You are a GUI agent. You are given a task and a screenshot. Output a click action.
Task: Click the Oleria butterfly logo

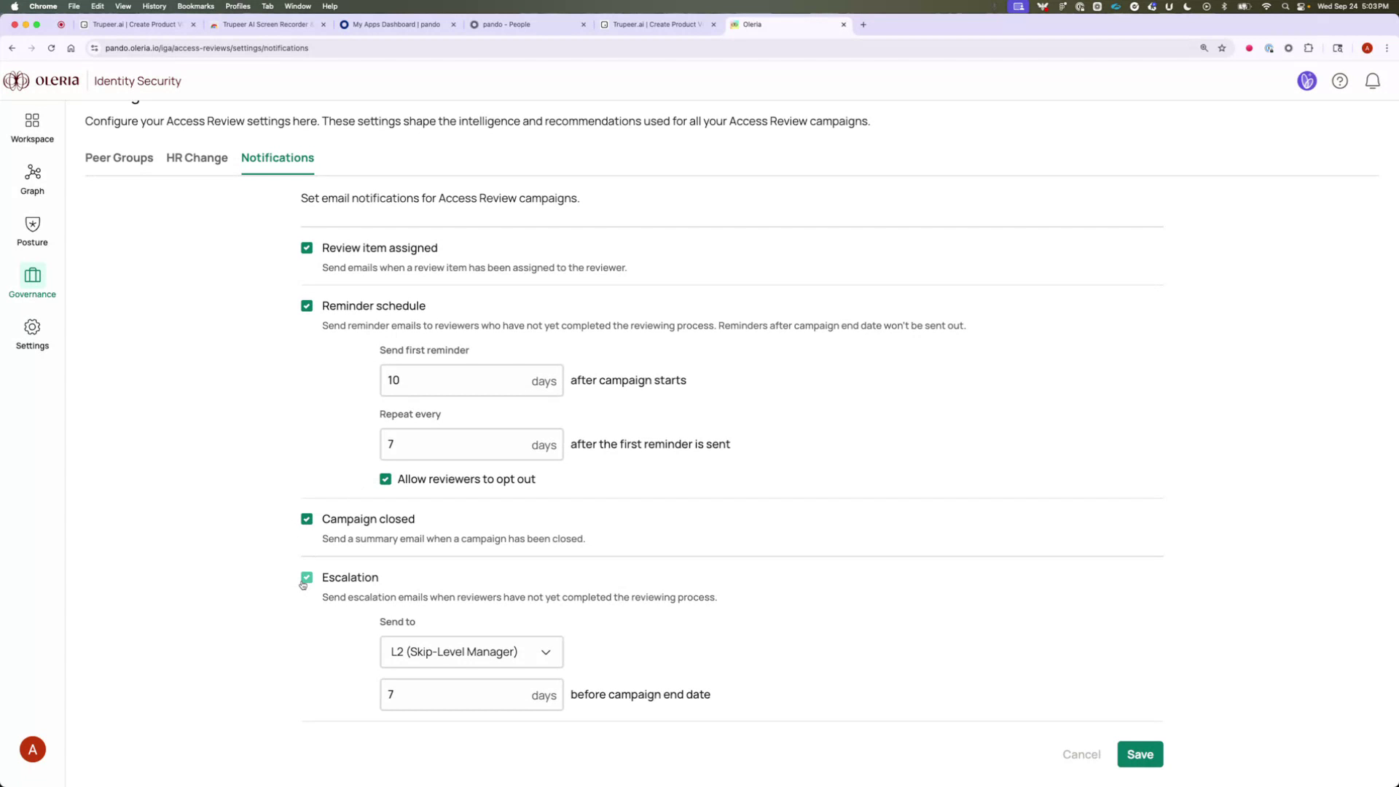pos(15,81)
